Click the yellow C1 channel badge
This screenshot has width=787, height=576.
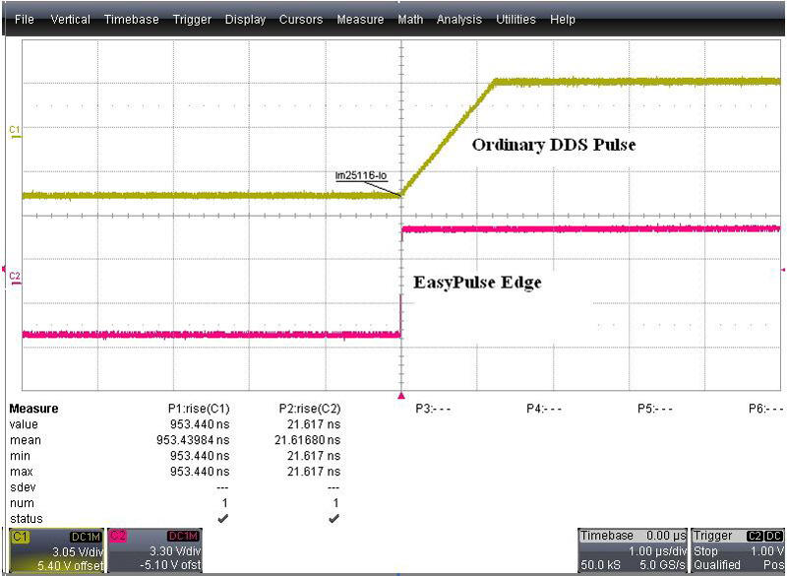(21, 535)
